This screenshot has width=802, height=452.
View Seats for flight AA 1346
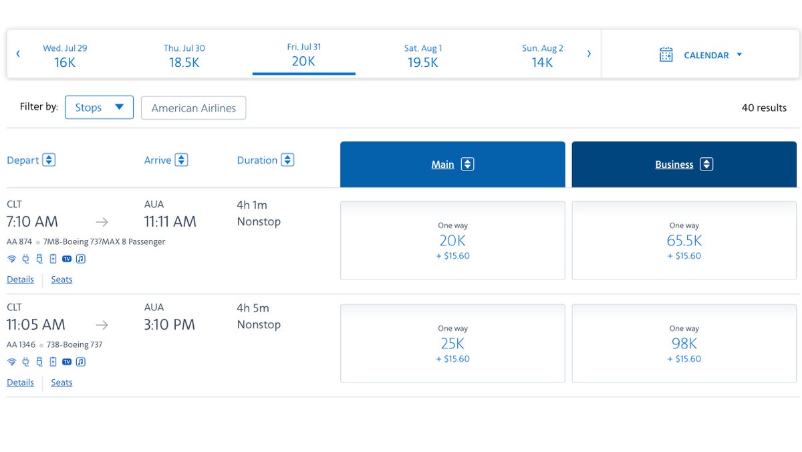(x=61, y=382)
